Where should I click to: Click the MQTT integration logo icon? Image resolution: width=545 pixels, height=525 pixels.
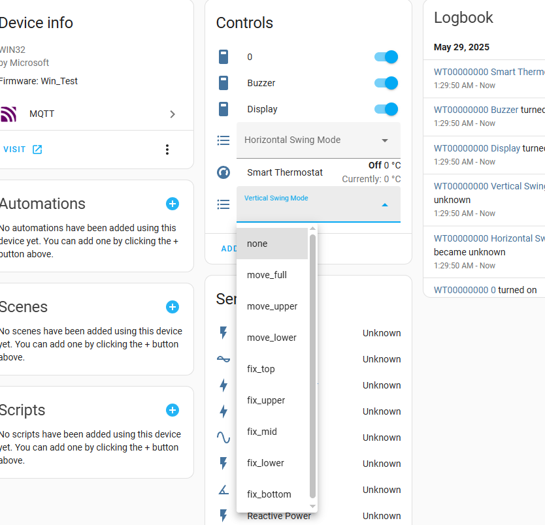click(8, 114)
